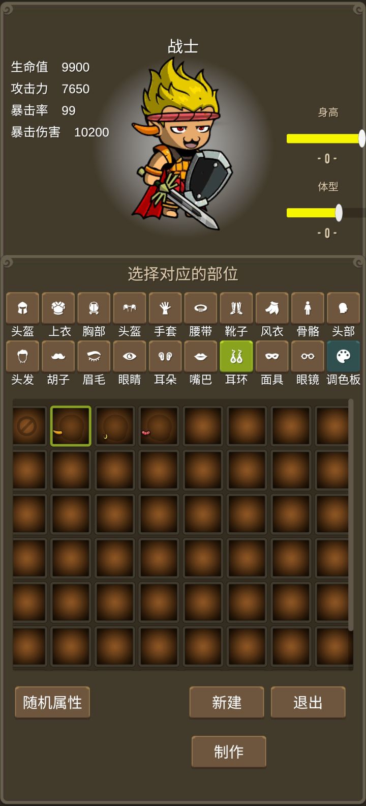Select the 上衣 armor category icon
Screen dimensions: 366x806
click(58, 308)
